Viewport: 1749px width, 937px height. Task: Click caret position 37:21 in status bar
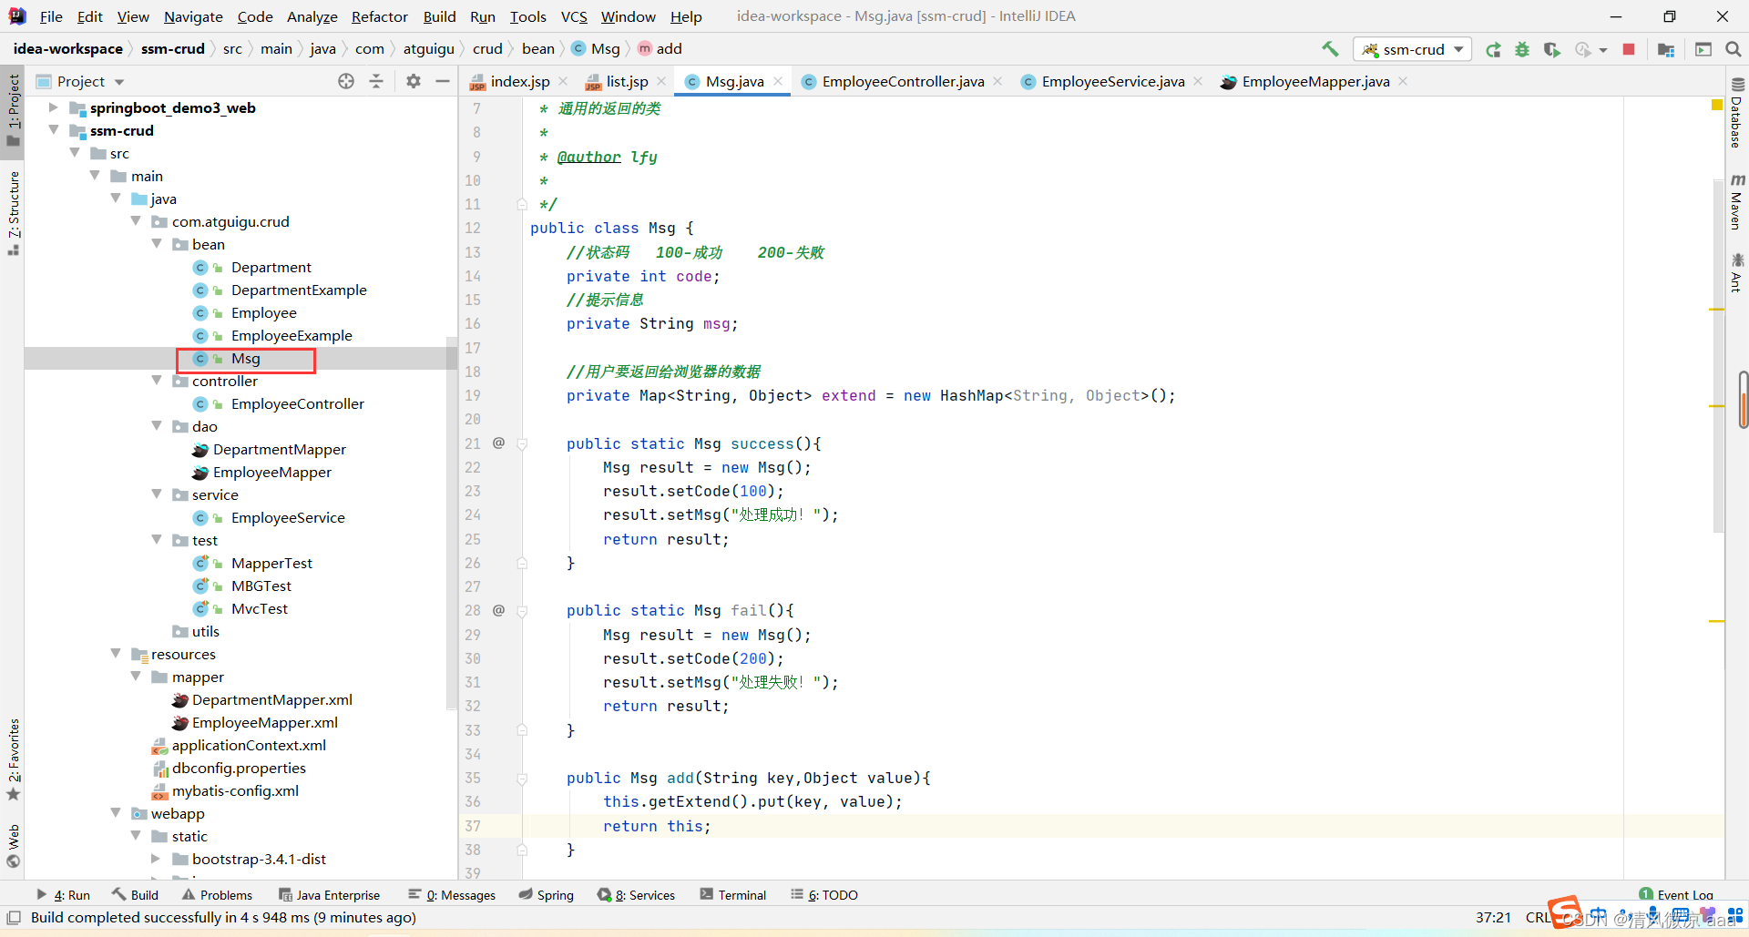(1493, 917)
